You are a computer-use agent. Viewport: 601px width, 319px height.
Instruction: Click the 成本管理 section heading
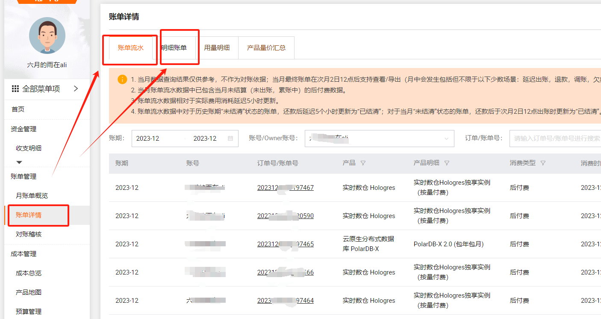(24, 254)
